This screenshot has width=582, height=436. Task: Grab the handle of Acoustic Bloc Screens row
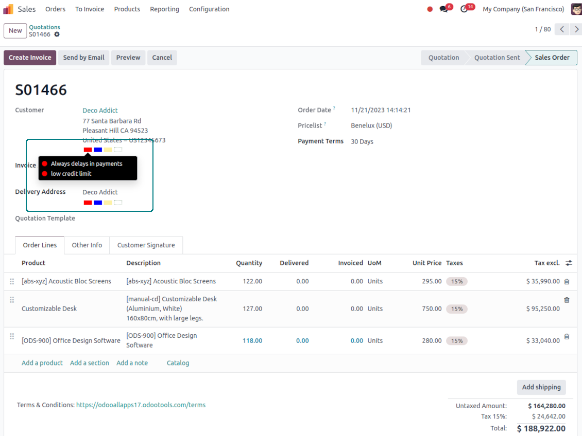point(12,282)
